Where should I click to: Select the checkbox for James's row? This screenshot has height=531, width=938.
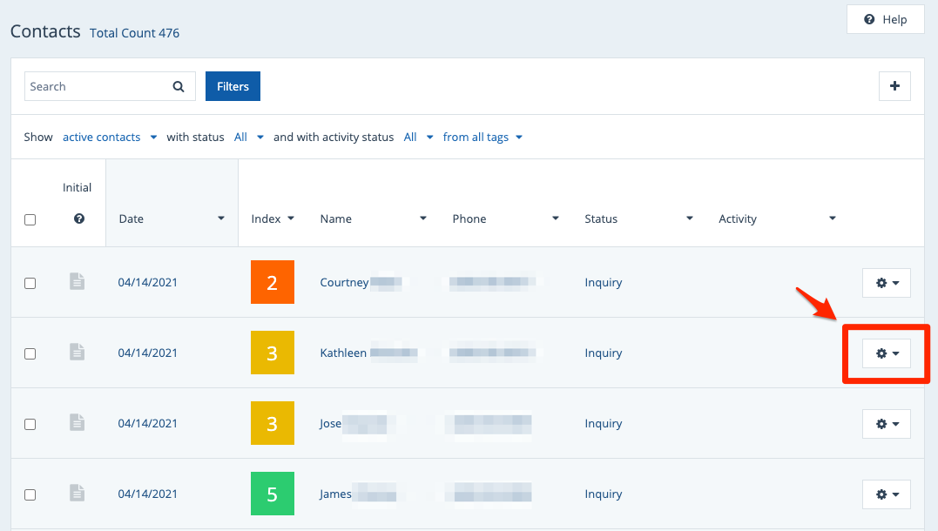tap(30, 494)
